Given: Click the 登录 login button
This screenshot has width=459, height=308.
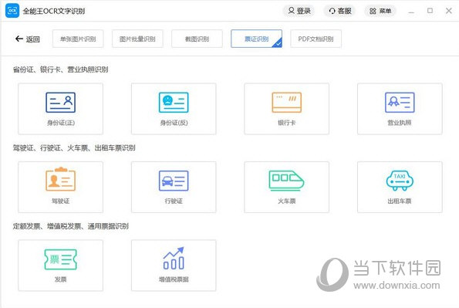Looking at the screenshot, I should pyautogui.click(x=299, y=11).
